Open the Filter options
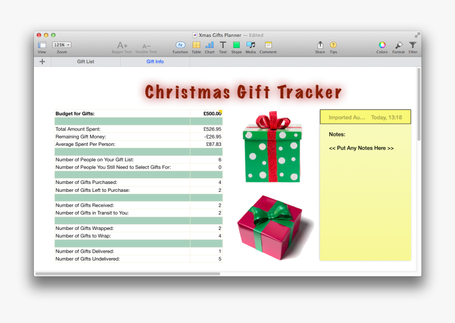Image resolution: width=455 pixels, height=323 pixels. point(412,47)
